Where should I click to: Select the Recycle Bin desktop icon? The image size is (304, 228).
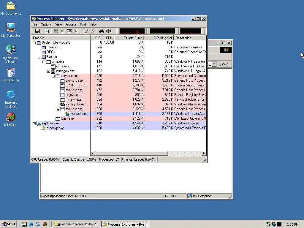click(11, 75)
